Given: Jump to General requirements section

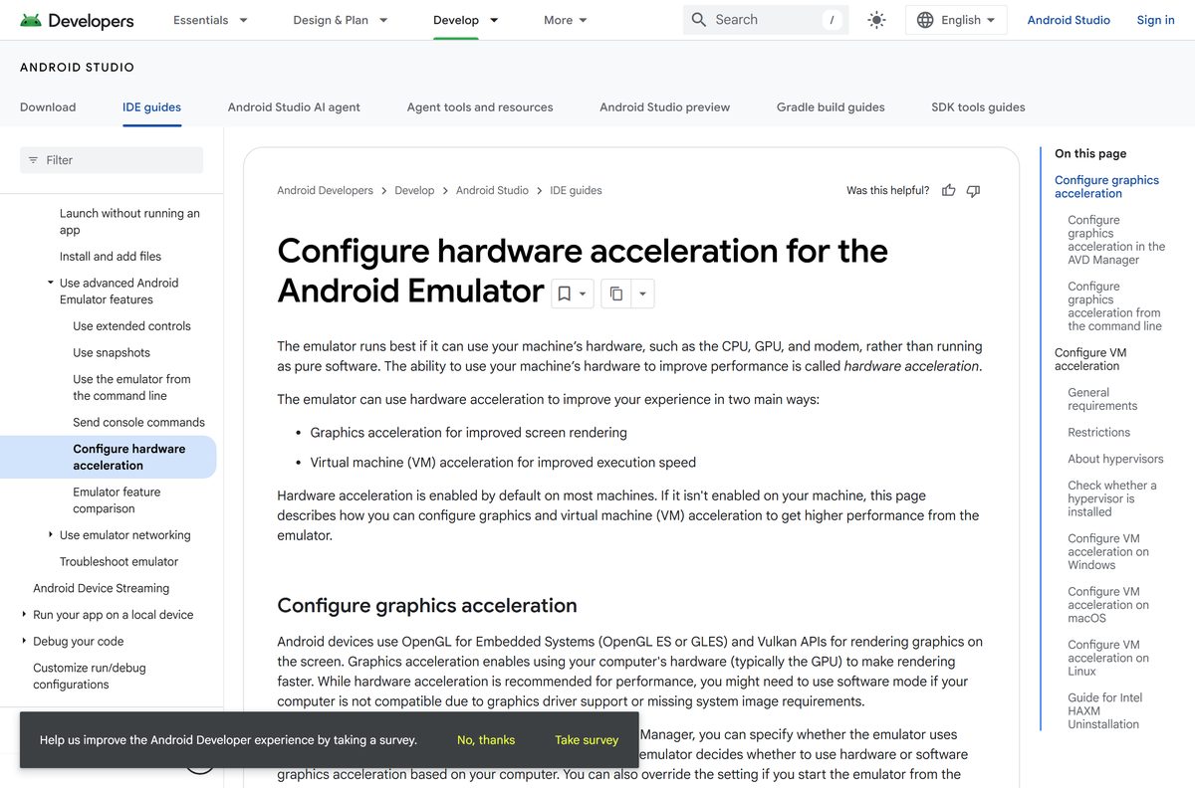Looking at the screenshot, I should pyautogui.click(x=1102, y=399).
